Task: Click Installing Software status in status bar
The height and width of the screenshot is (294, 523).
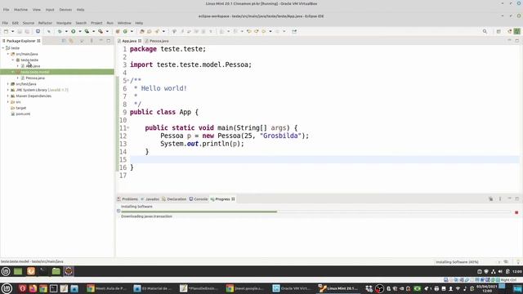Action: tap(457, 262)
